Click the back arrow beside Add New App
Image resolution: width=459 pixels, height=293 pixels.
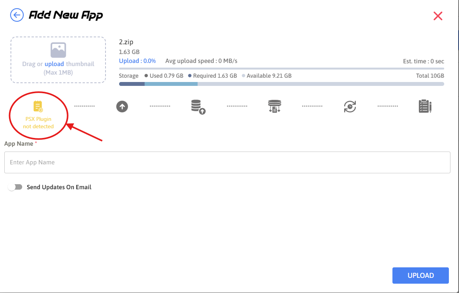click(16, 15)
